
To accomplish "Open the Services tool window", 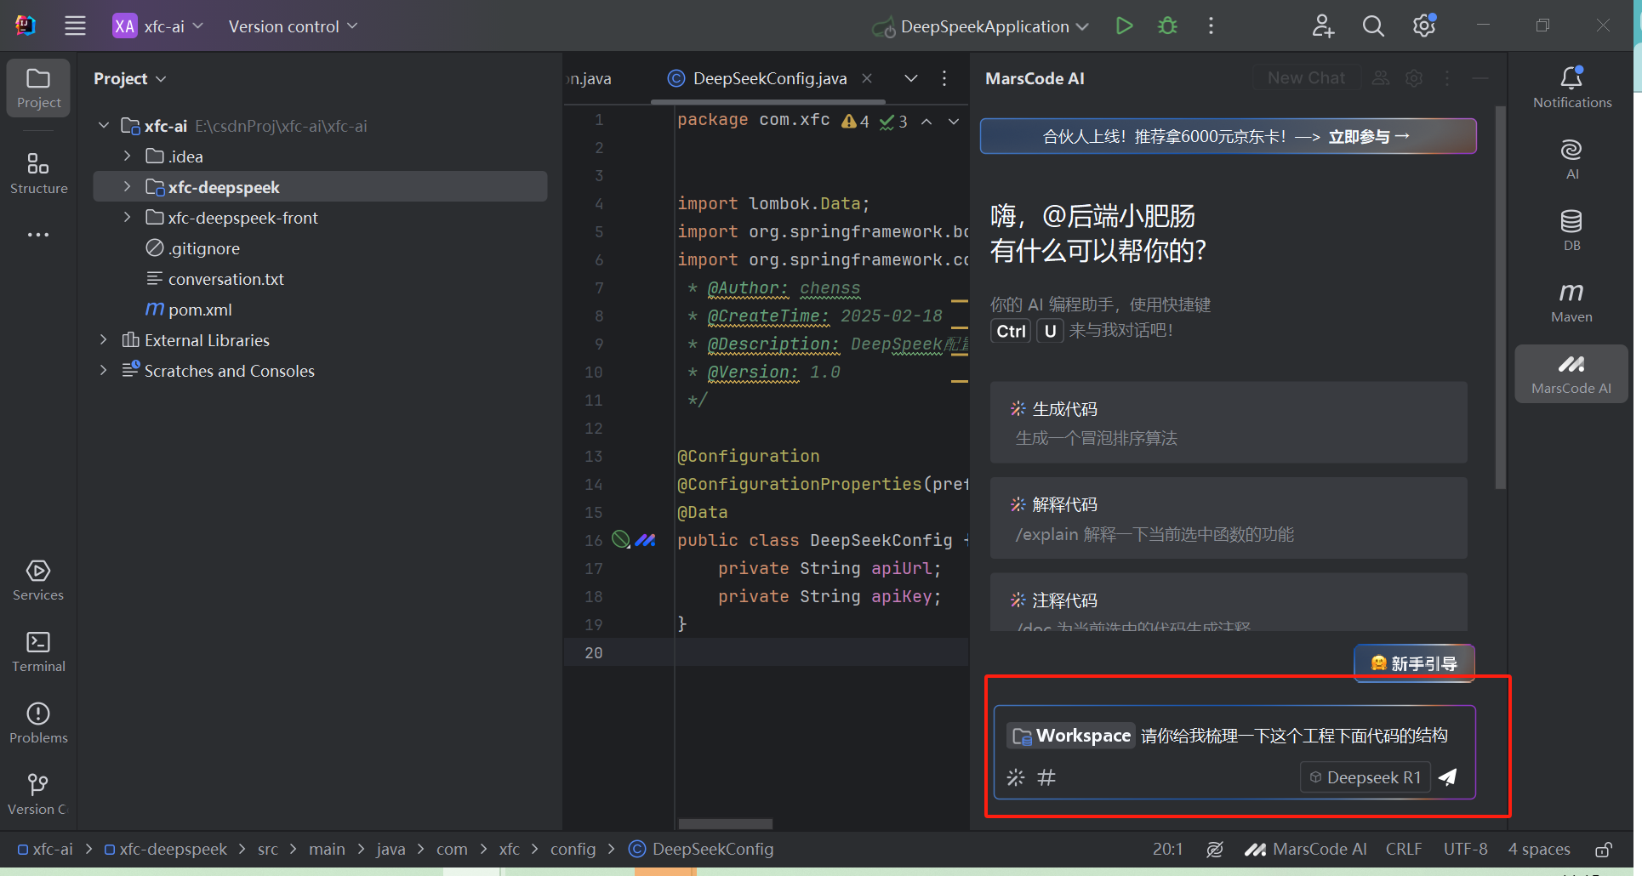I will (38, 580).
